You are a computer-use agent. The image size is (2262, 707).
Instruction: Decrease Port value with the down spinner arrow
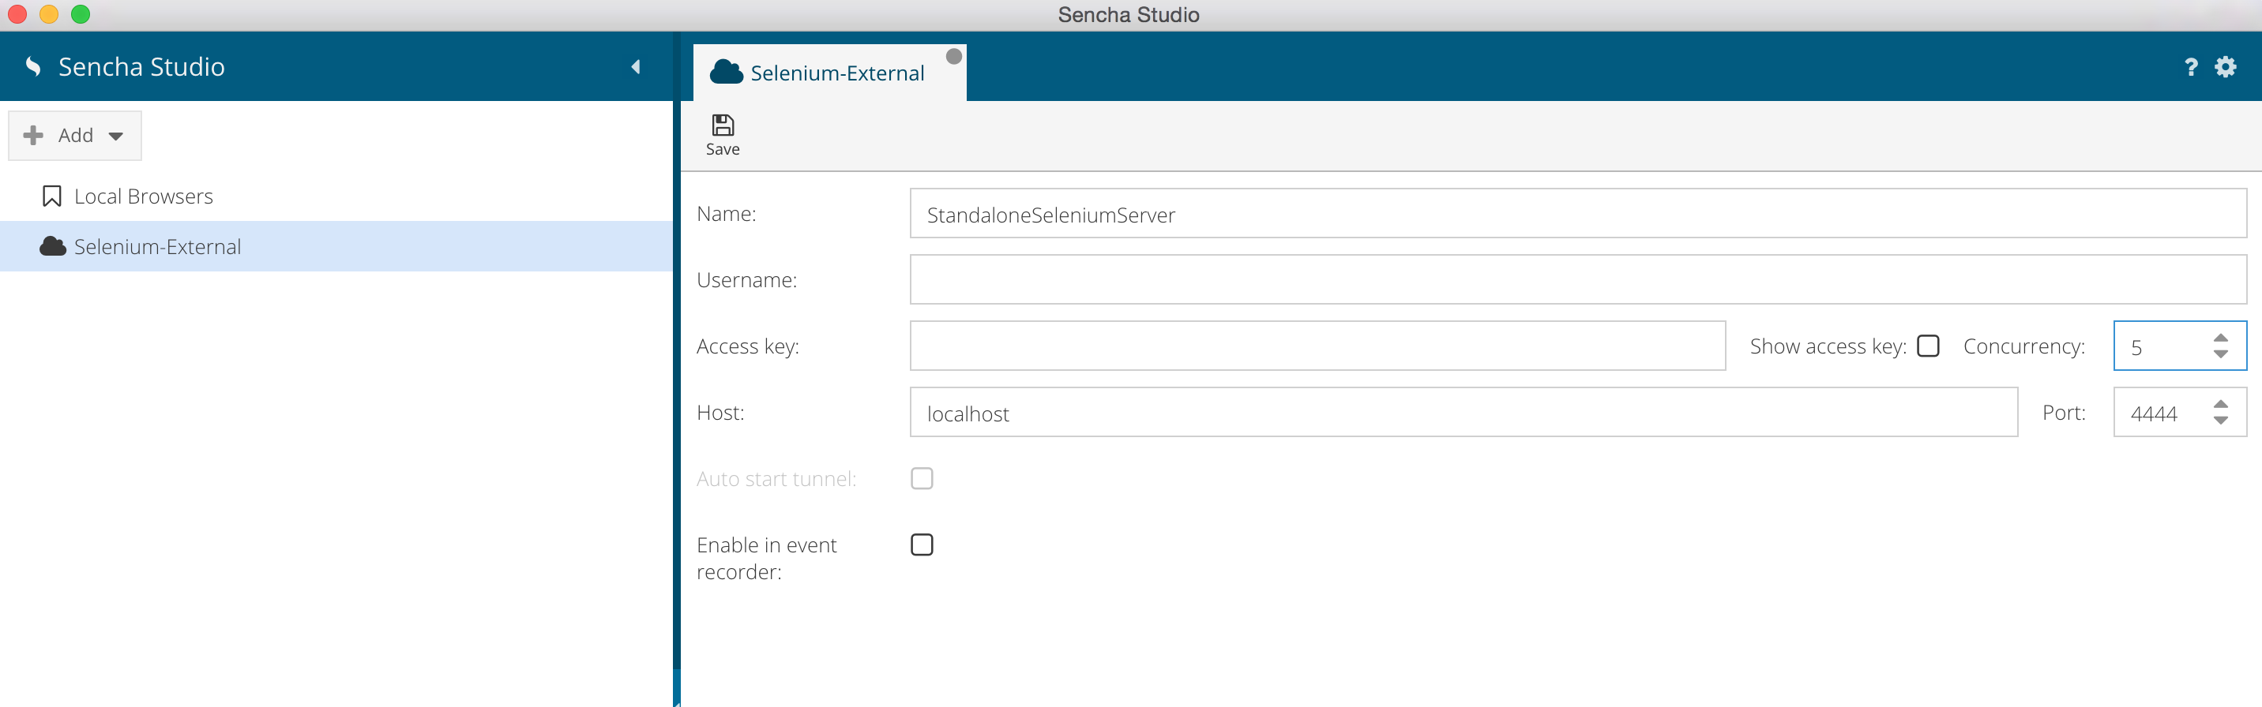tap(2220, 421)
